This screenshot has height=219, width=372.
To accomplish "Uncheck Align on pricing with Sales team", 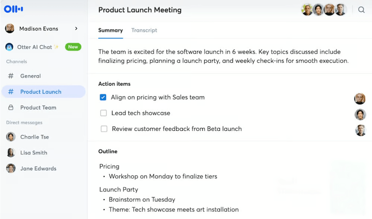I will point(103,97).
